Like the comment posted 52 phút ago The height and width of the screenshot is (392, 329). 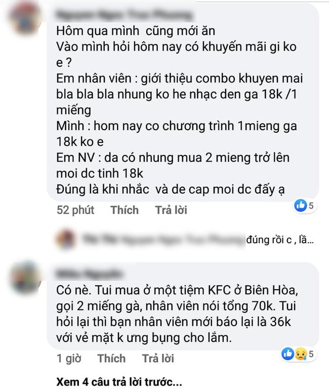(125, 210)
